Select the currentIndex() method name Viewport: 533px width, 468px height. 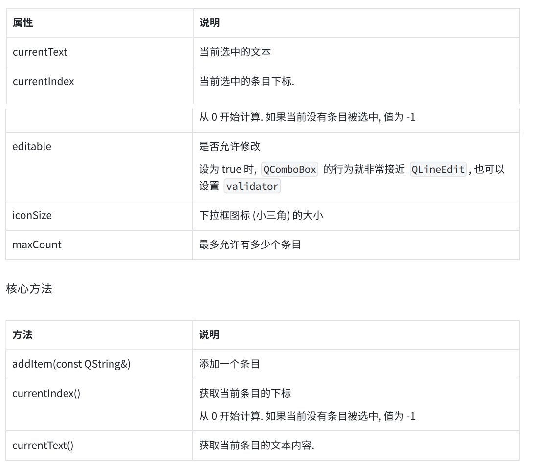(x=46, y=394)
